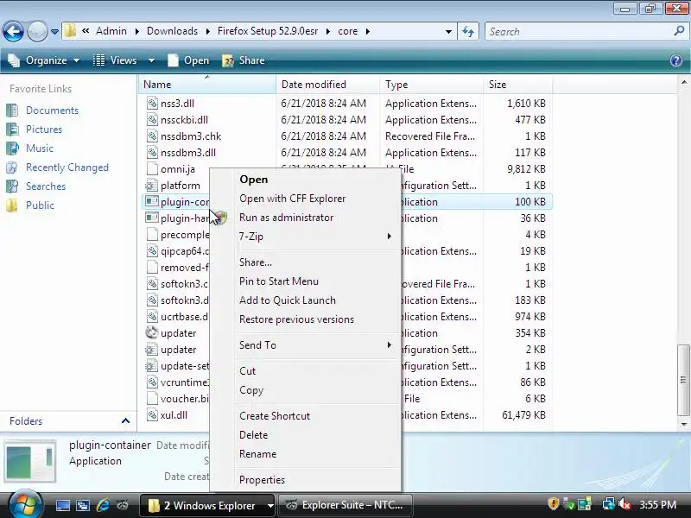Click the Forward navigation arrow button
Image resolution: width=691 pixels, height=518 pixels.
pyautogui.click(x=37, y=31)
